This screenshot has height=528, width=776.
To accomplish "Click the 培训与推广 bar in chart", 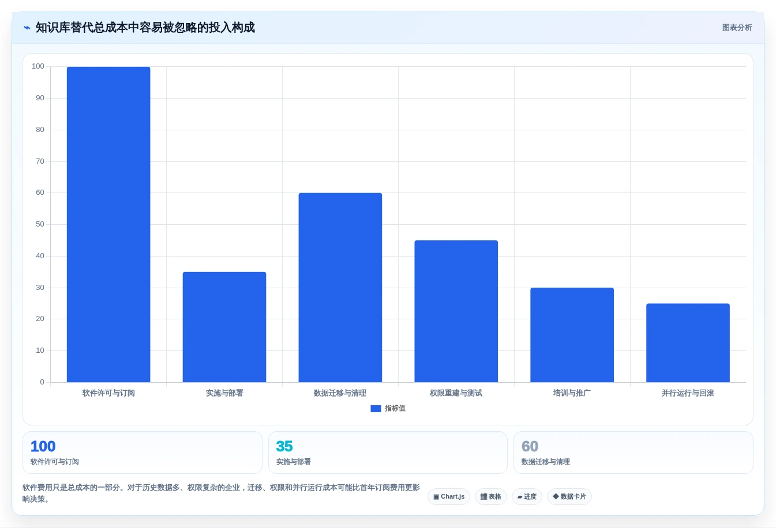I will coord(572,335).
